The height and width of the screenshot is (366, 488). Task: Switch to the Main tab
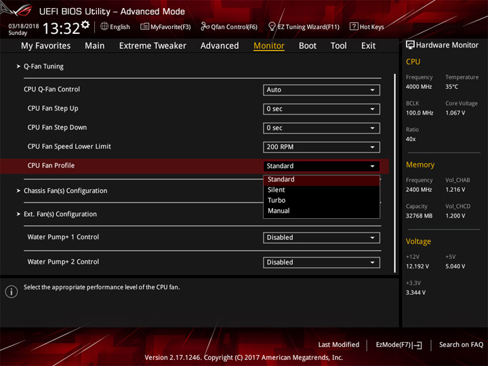pyautogui.click(x=95, y=46)
